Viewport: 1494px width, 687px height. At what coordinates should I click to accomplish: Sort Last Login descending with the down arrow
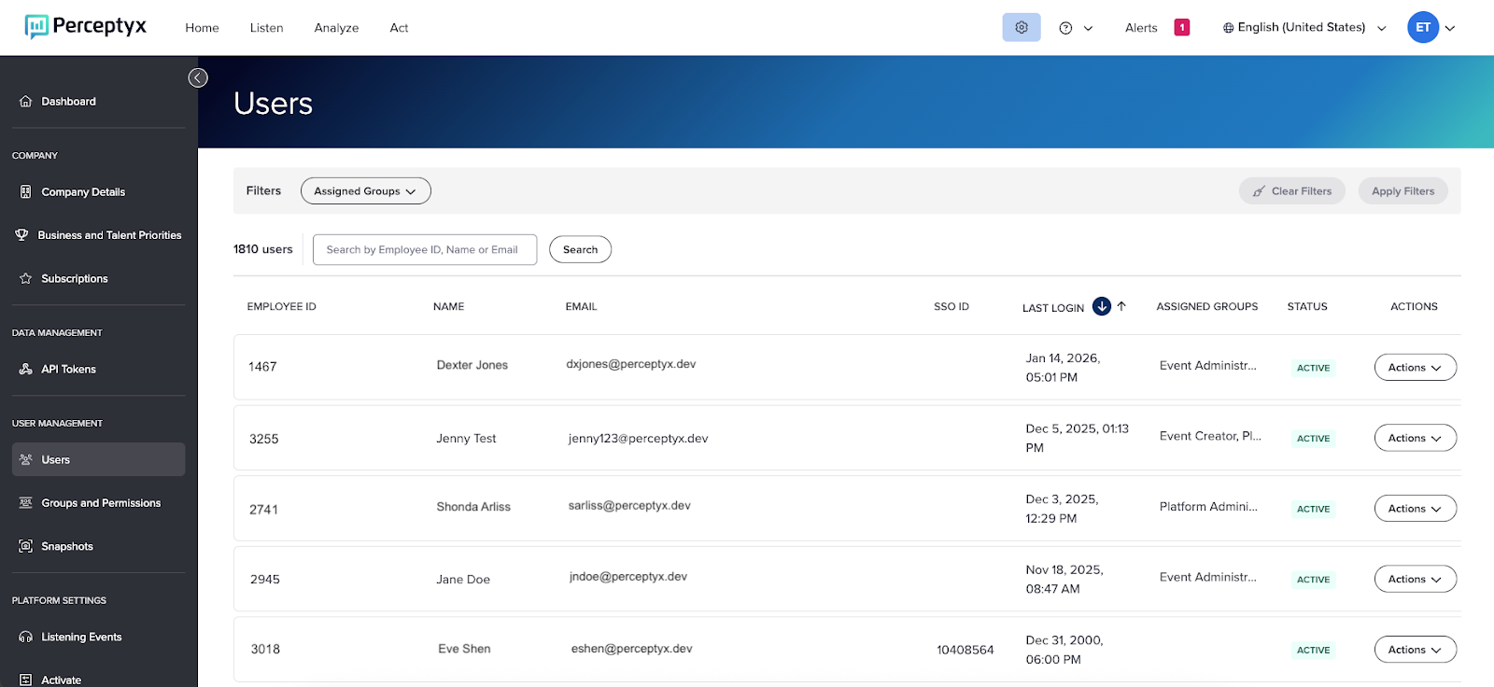[1102, 306]
